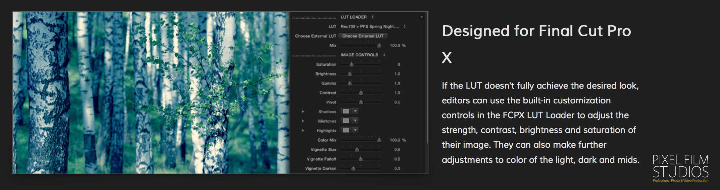Open the Highlights color dropdown arrow
This screenshot has height=190, width=720.
tap(355, 130)
